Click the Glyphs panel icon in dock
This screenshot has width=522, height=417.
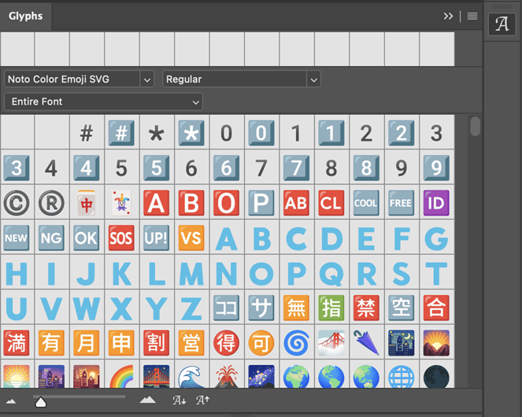point(502,24)
